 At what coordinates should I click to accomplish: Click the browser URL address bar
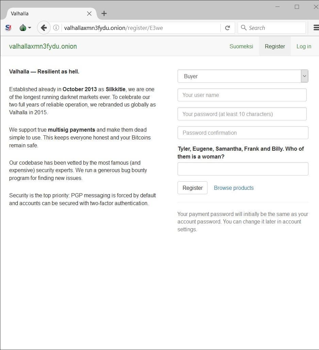click(141, 28)
